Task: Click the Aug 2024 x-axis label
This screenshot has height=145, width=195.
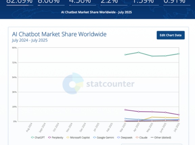Action: click(29, 127)
